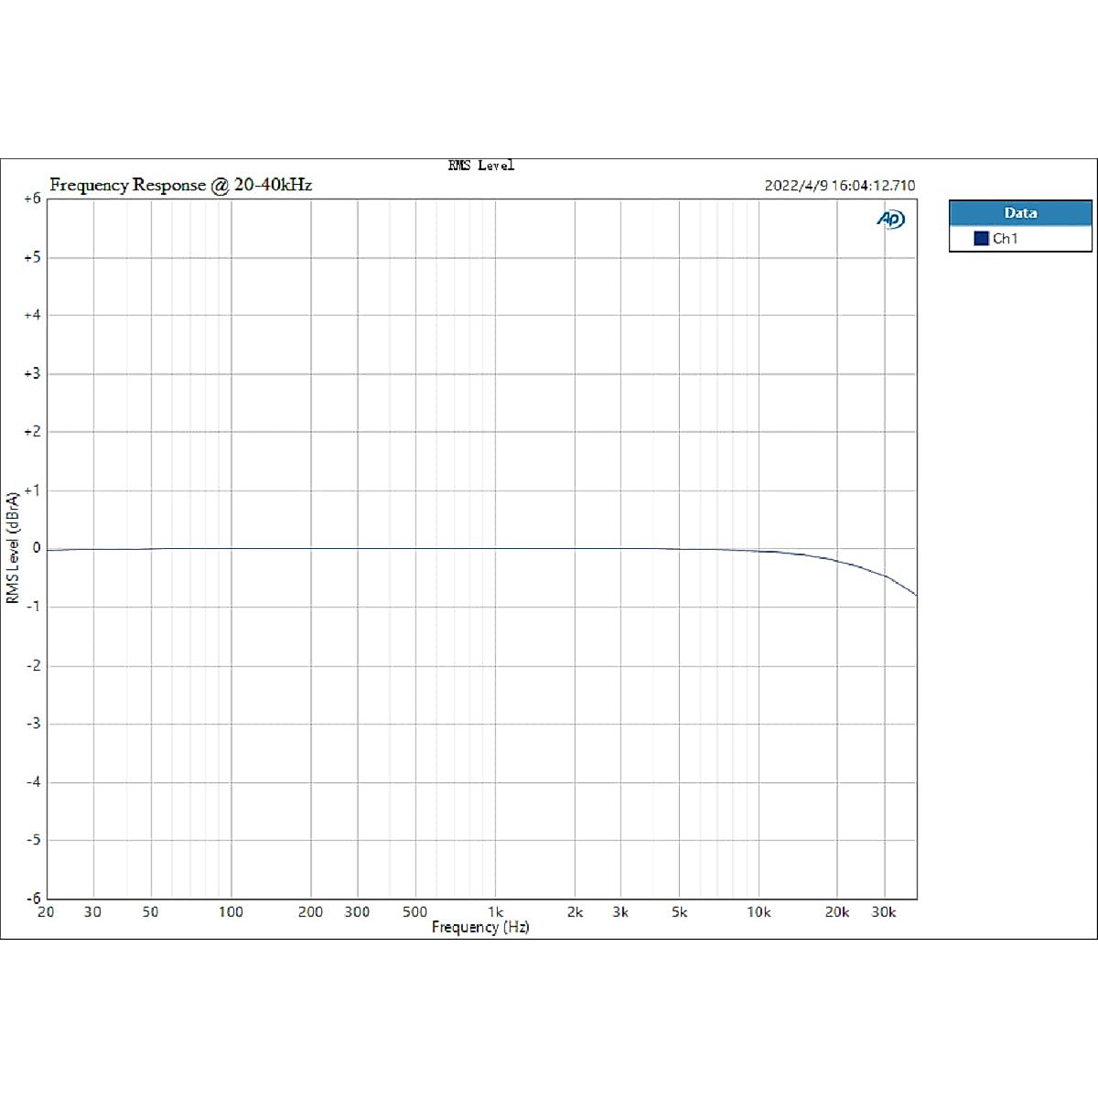This screenshot has height=1098, width=1098.
Task: Select the Ch1 trace label in legend
Action: (x=1005, y=239)
